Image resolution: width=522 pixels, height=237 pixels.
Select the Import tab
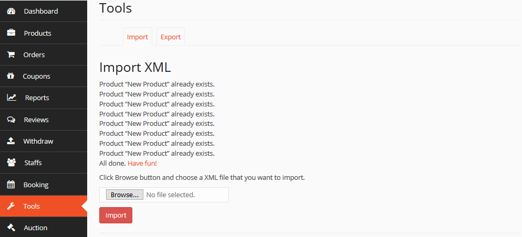coord(138,37)
